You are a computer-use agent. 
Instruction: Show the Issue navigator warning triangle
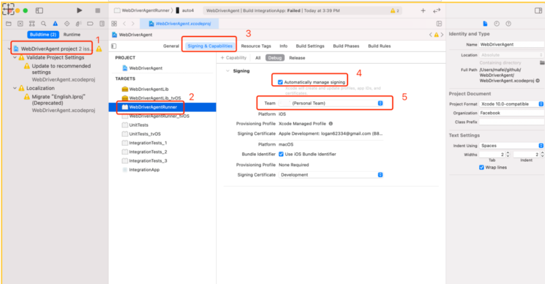point(55,23)
